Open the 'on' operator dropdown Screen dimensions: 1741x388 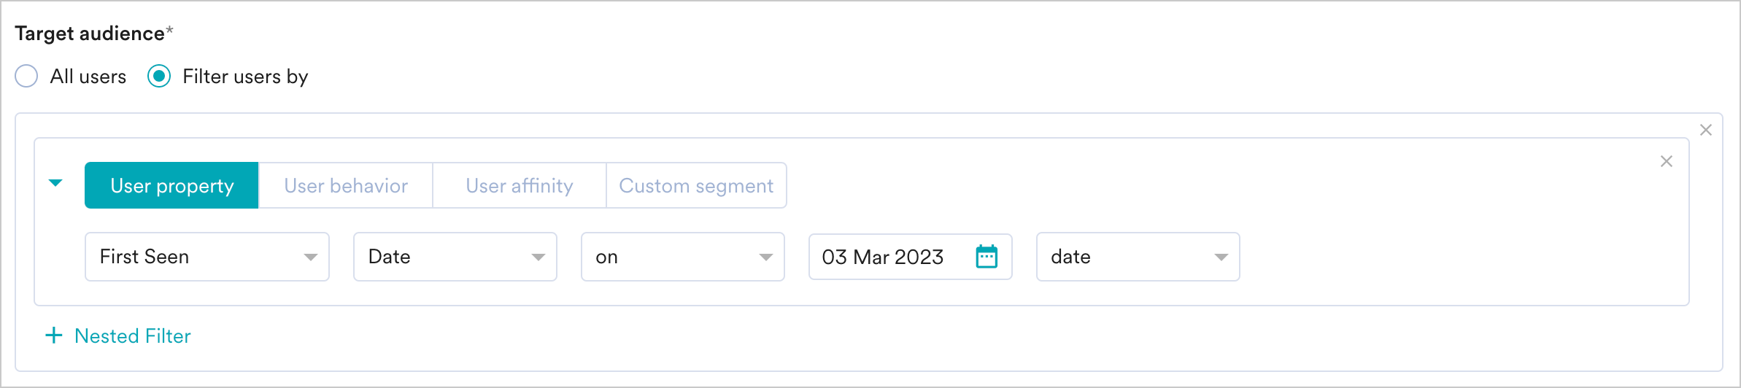click(682, 257)
